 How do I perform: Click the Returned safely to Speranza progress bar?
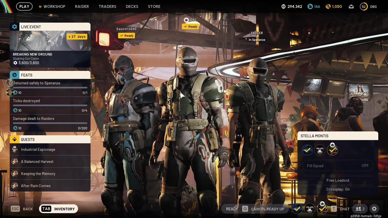point(50,88)
